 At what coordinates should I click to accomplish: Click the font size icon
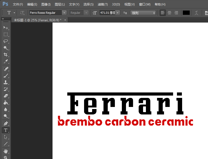[x=95, y=13]
